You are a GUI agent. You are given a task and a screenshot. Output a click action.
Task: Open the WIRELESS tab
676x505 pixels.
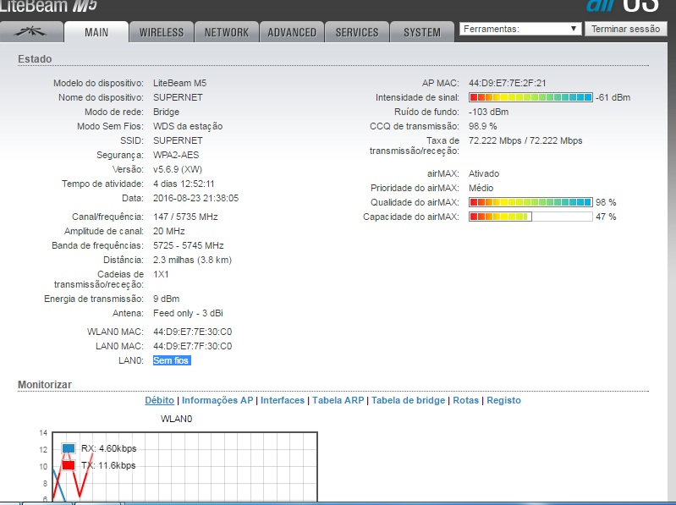pos(162,32)
